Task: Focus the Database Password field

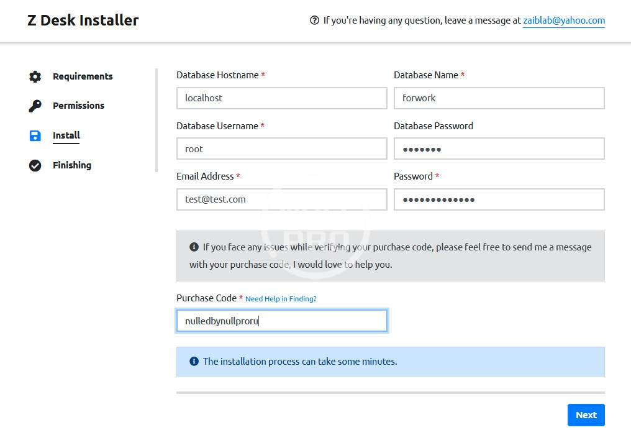Action: 499,149
